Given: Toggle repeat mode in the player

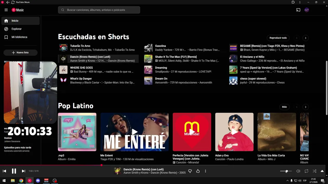Looking at the screenshot, I should pos(306,171).
